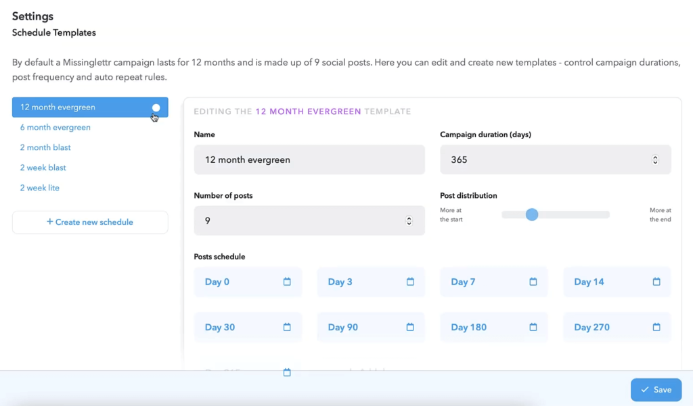Select the 2 month blast template

45,147
